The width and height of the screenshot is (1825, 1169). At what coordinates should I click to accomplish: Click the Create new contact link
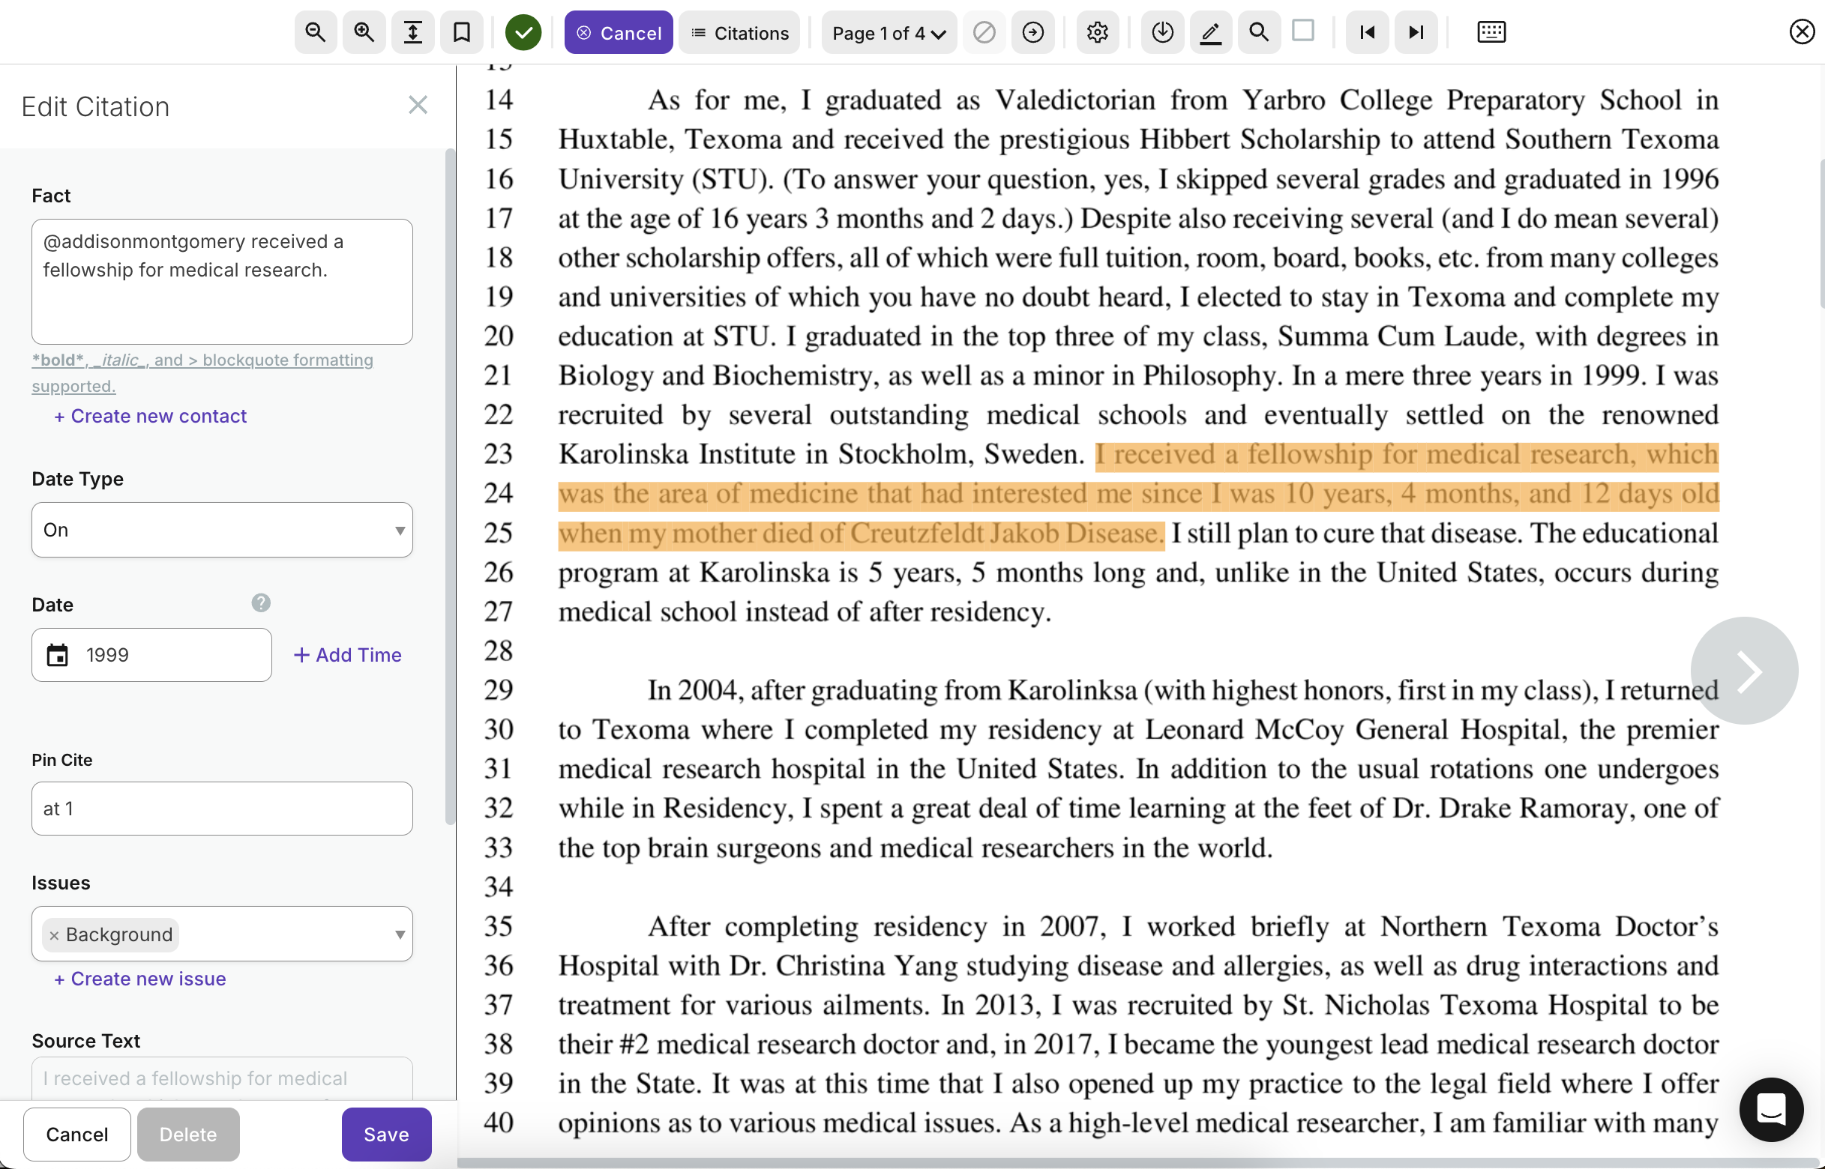[151, 416]
